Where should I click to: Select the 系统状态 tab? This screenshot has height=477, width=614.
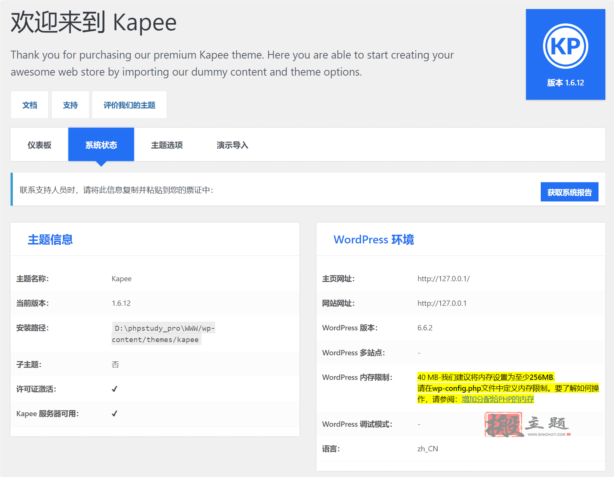pyautogui.click(x=101, y=145)
